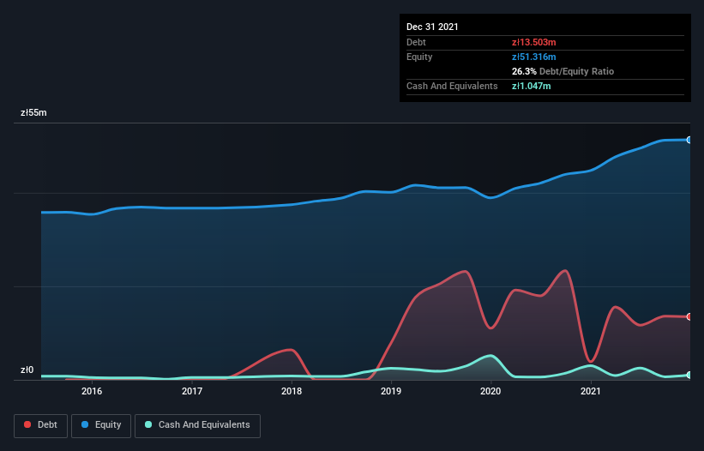Viewport: 704px width, 451px height.
Task: Click the Cash And Equivalents label in tooltip
Action: point(452,86)
